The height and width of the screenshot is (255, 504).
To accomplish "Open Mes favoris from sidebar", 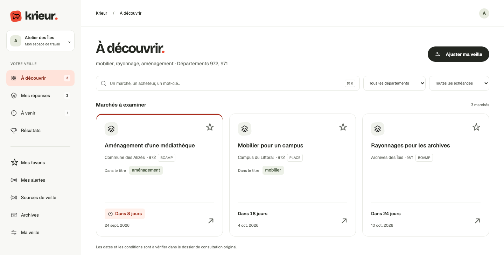I will point(40,162).
